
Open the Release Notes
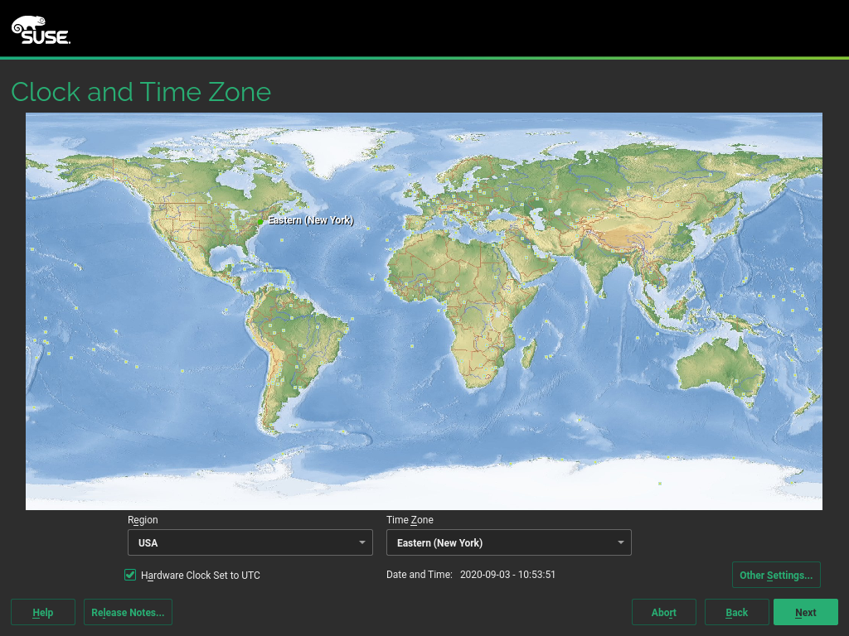(x=128, y=612)
